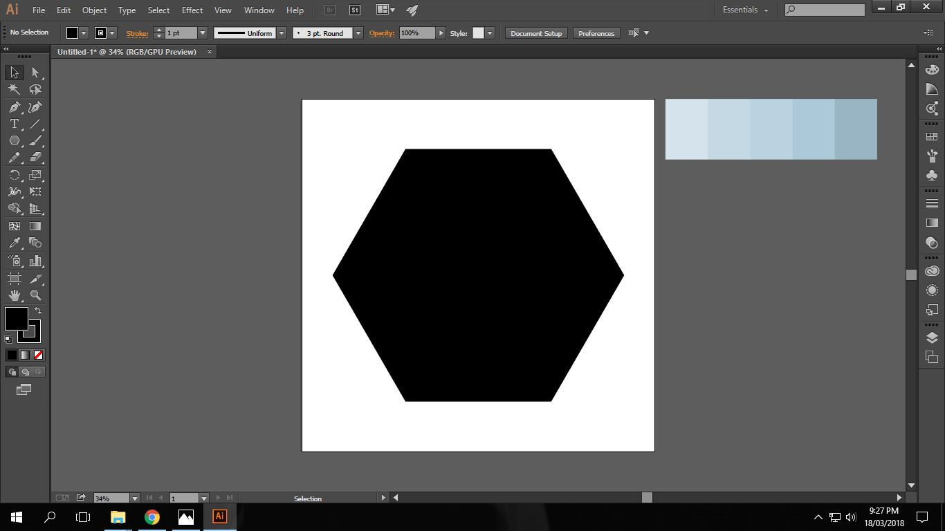This screenshot has height=531, width=945.
Task: Select the Lasso tool
Action: 35,90
